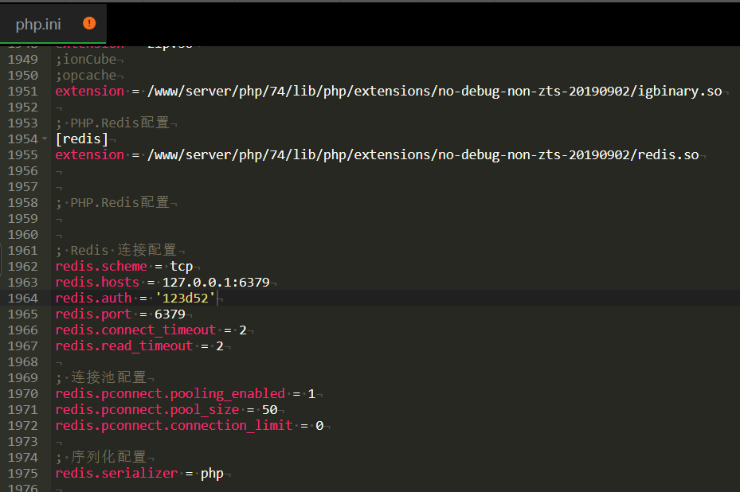740x492 pixels.
Task: Click line number 1951 in the gutter
Action: click(x=22, y=91)
